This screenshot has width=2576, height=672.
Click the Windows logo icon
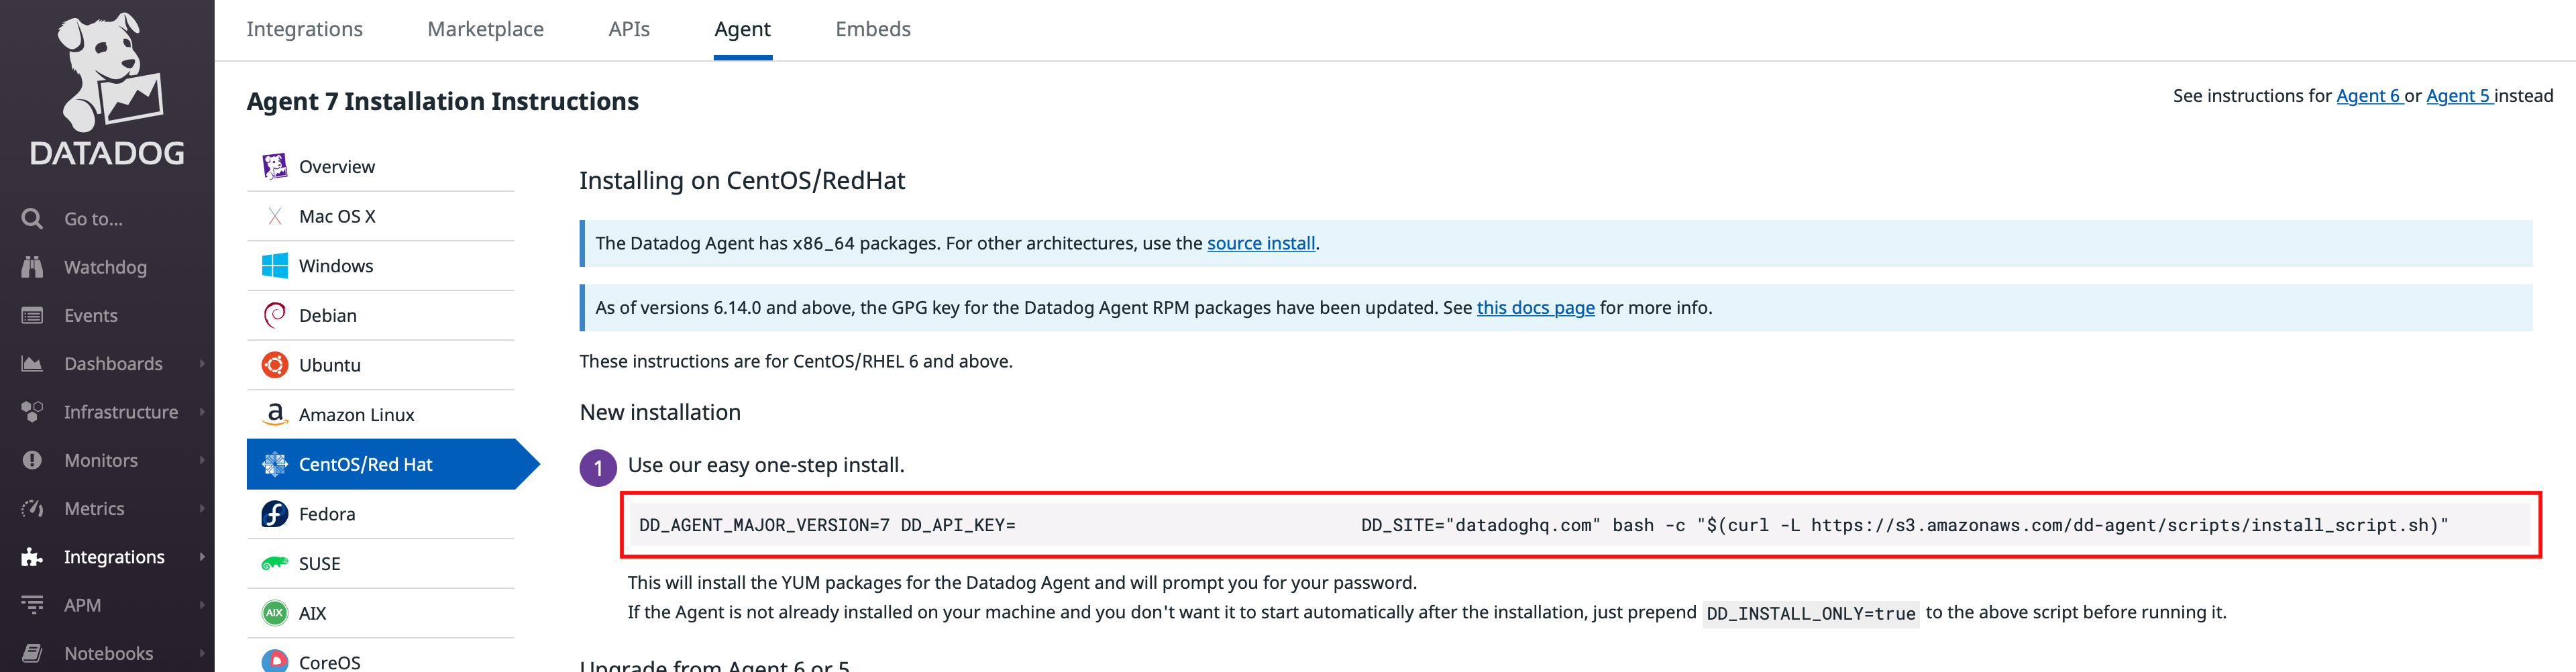tap(274, 266)
